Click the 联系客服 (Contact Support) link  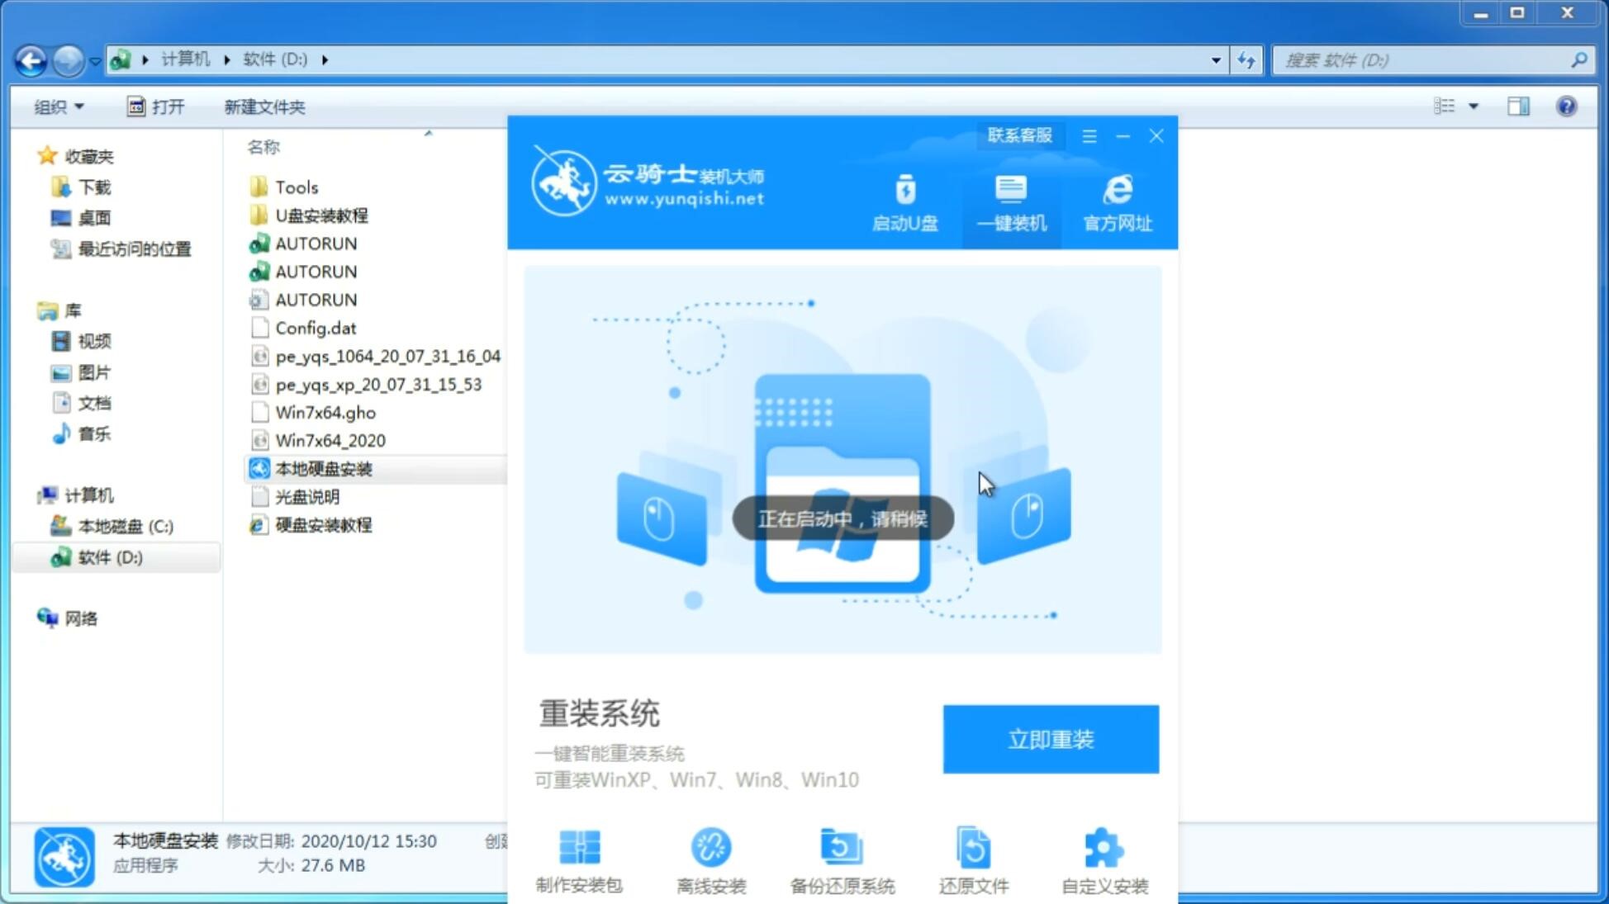tap(1018, 134)
